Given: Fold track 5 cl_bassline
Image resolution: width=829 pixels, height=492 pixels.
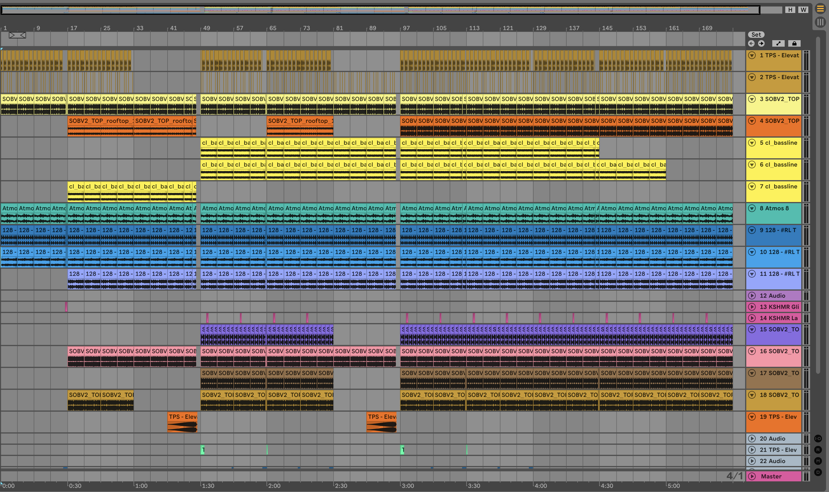Looking at the screenshot, I should 752,143.
